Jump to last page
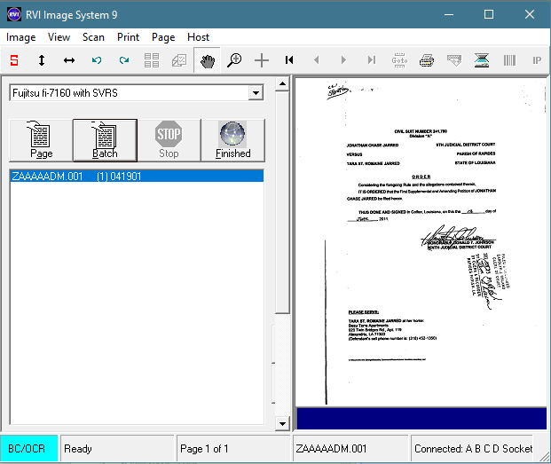This screenshot has height=464, width=551. click(x=372, y=60)
